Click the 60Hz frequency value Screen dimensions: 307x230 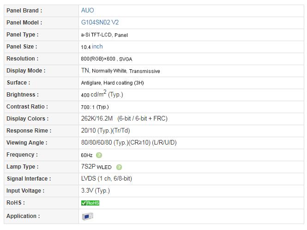coord(87,155)
